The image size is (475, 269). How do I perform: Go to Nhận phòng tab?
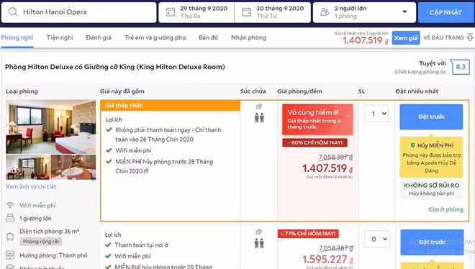(x=249, y=37)
